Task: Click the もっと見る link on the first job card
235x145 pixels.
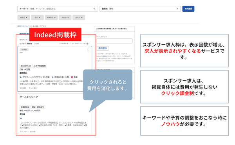Action: [33, 88]
